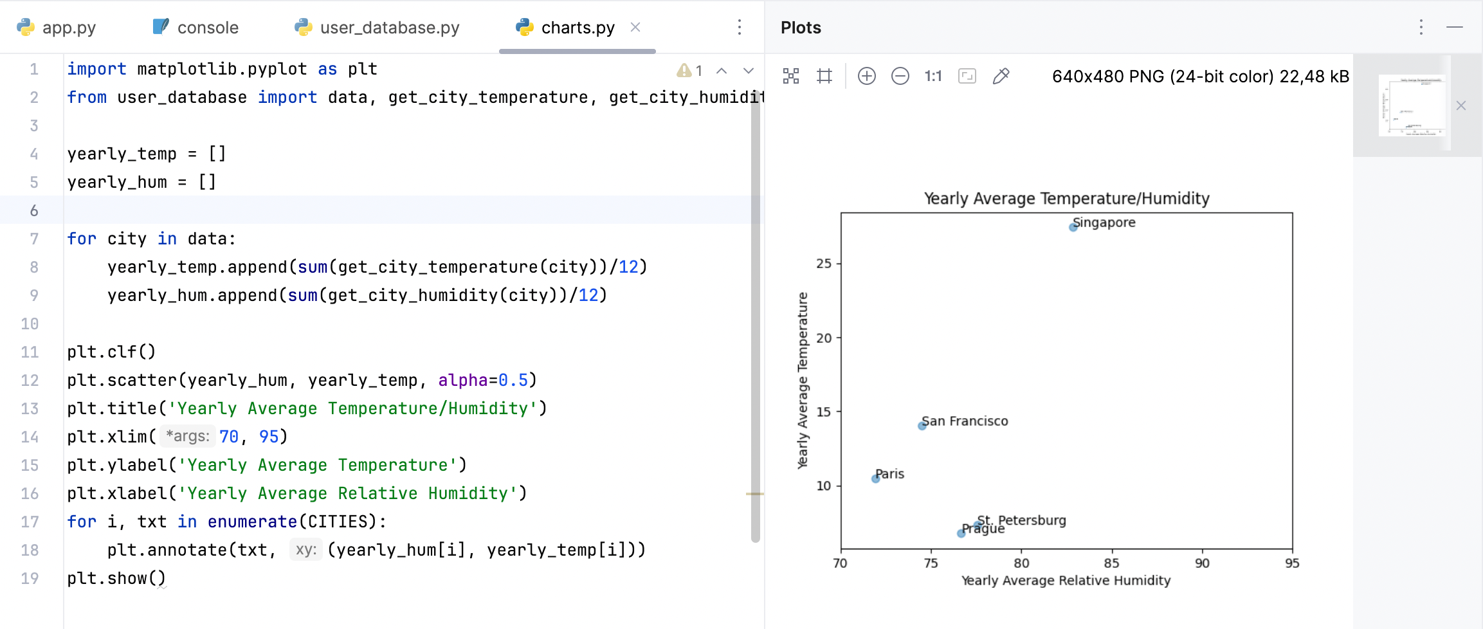
Task: Open the editor tab overflow menu
Action: (740, 27)
